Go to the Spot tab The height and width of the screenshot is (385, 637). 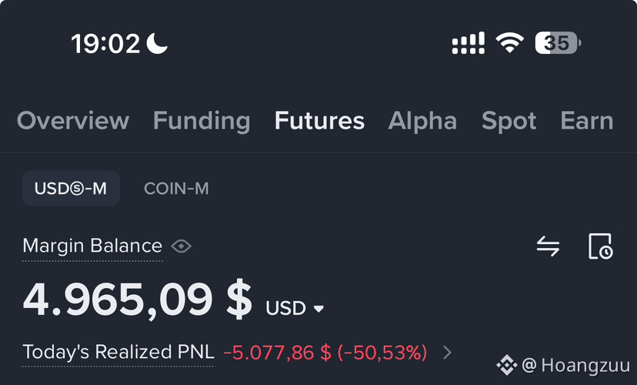509,121
